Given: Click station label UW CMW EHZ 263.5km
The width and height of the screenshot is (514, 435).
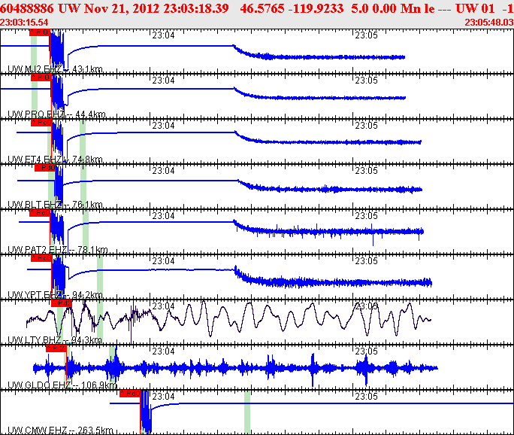Looking at the screenshot, I should [60, 430].
